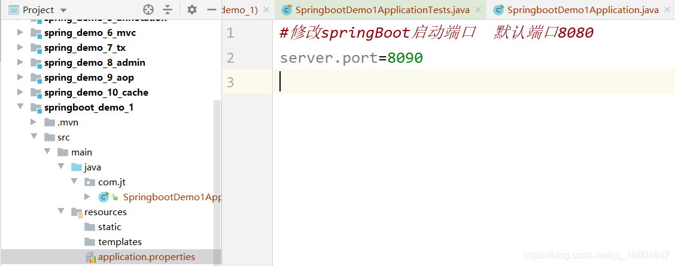Expand spring_demo_7_tx module
This screenshot has height=266, width=675.
click(20, 47)
